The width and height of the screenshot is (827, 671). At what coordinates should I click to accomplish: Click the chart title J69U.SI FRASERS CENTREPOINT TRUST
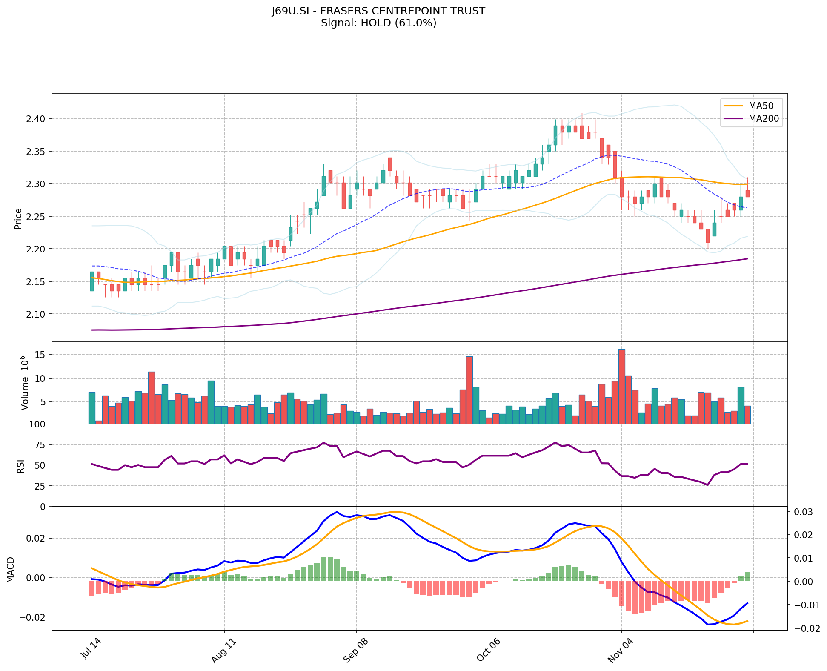tap(378, 11)
